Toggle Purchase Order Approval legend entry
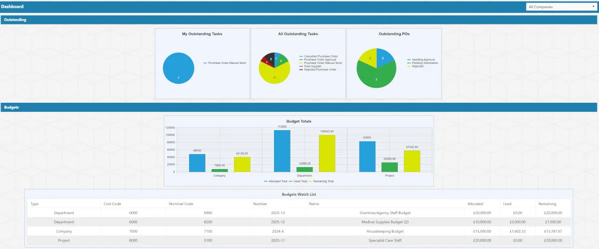This screenshot has height=249, width=599. tap(318, 60)
